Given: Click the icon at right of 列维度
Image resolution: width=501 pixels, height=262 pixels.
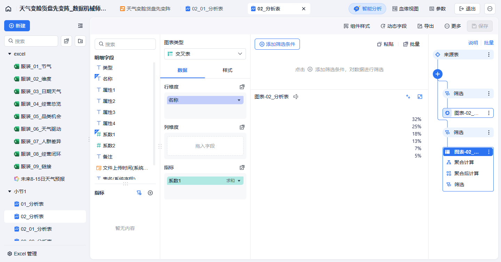Looking at the screenshot, I should click(x=242, y=127).
